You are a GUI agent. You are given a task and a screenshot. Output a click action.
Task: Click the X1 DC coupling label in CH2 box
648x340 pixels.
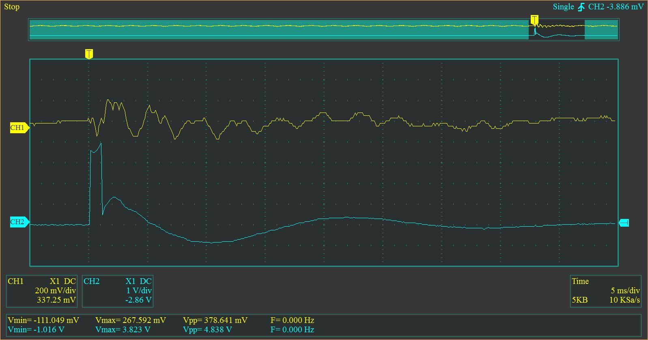coord(139,281)
